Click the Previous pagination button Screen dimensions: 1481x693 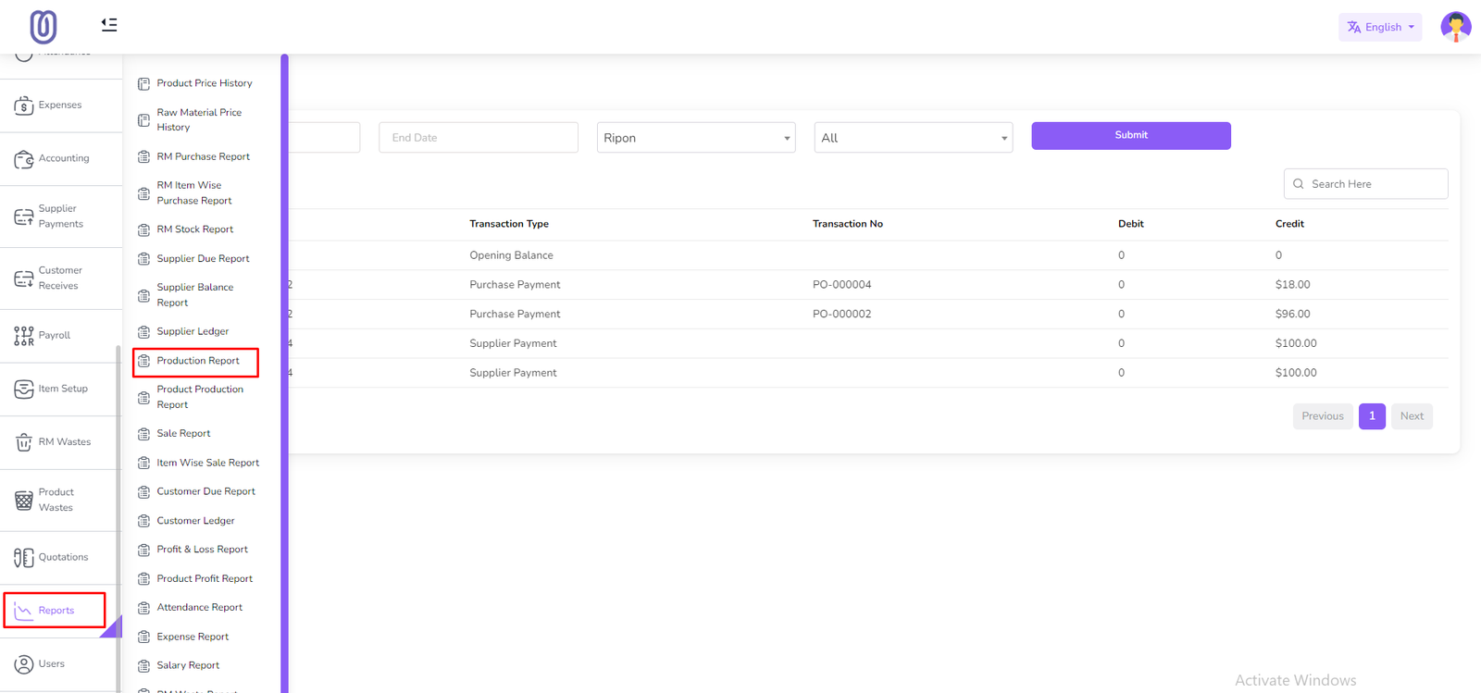(1322, 416)
